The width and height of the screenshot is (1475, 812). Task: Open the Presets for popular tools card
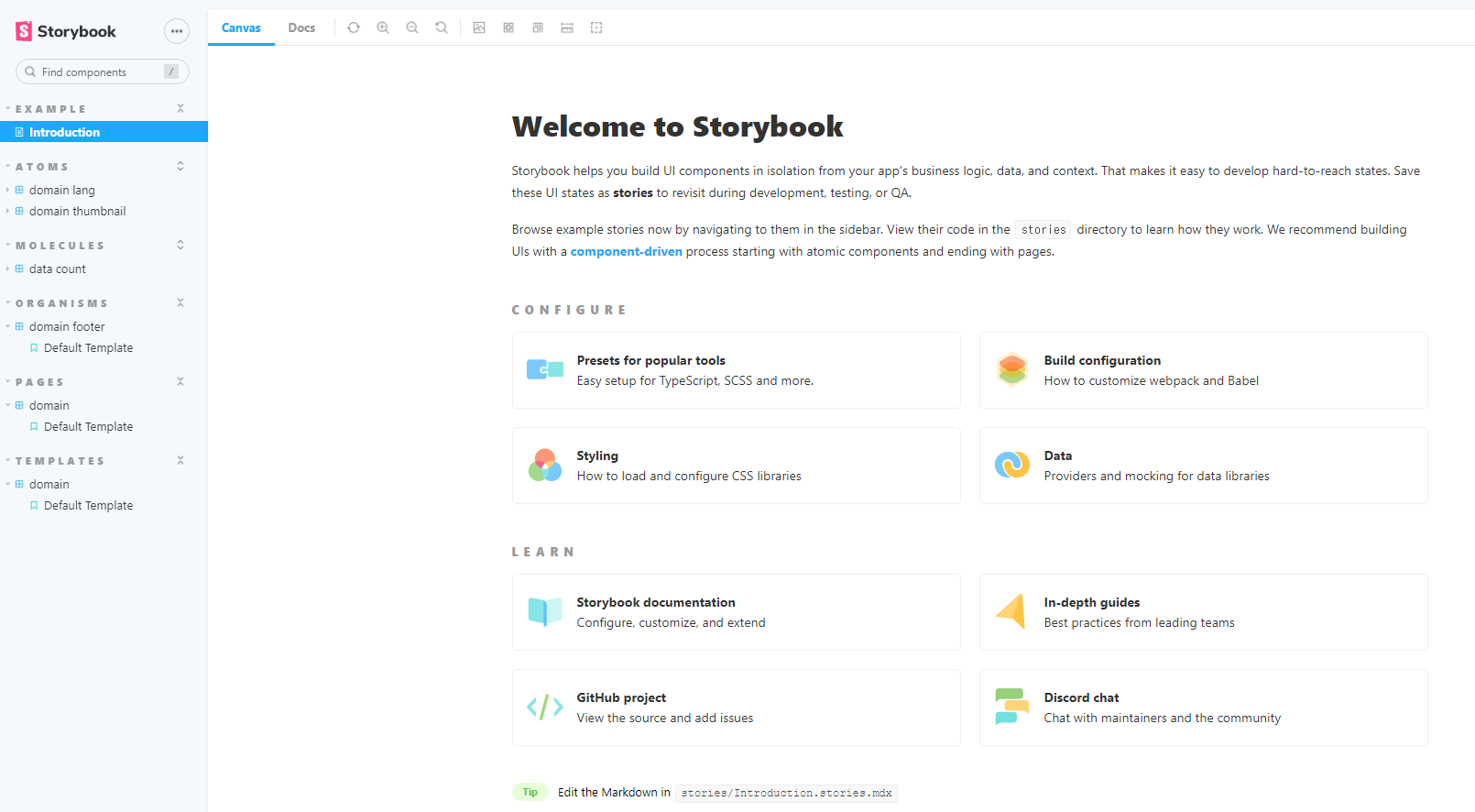[737, 370]
